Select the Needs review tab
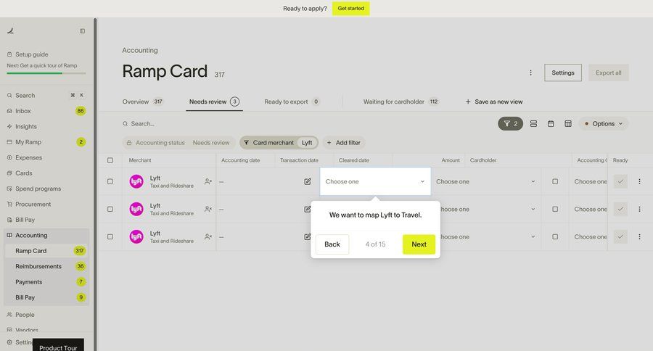 pos(214,102)
